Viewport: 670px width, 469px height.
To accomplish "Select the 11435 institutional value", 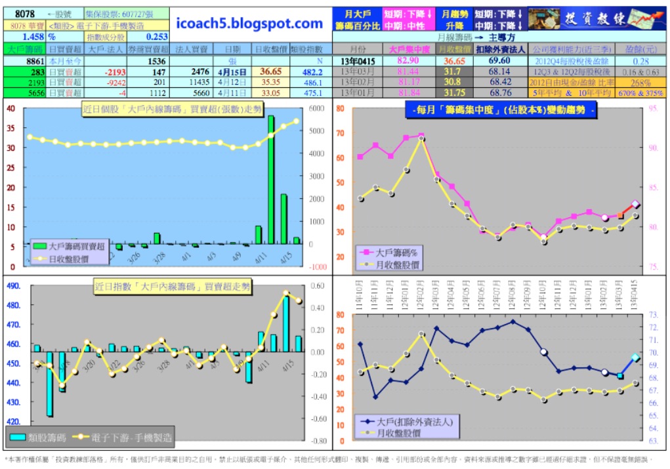I will [199, 82].
